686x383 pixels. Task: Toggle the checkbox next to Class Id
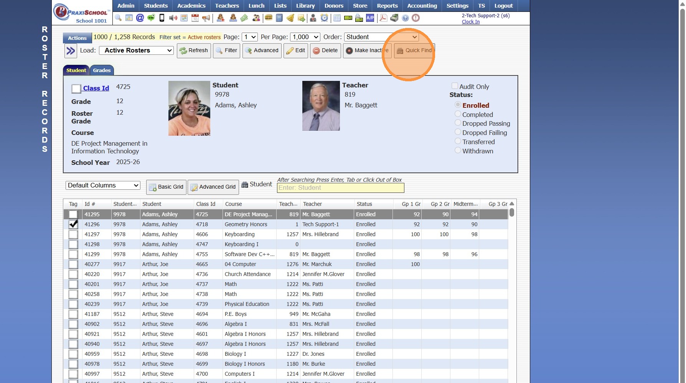coord(76,89)
